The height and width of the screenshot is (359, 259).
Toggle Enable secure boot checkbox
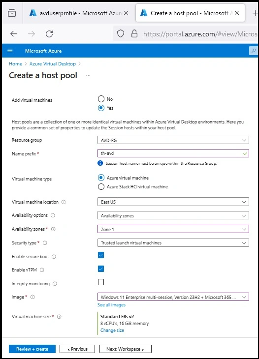click(x=101, y=255)
